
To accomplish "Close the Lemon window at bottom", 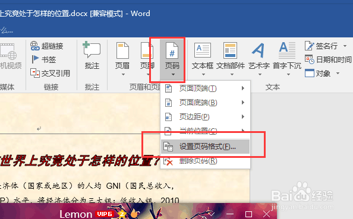I will tap(267, 214).
